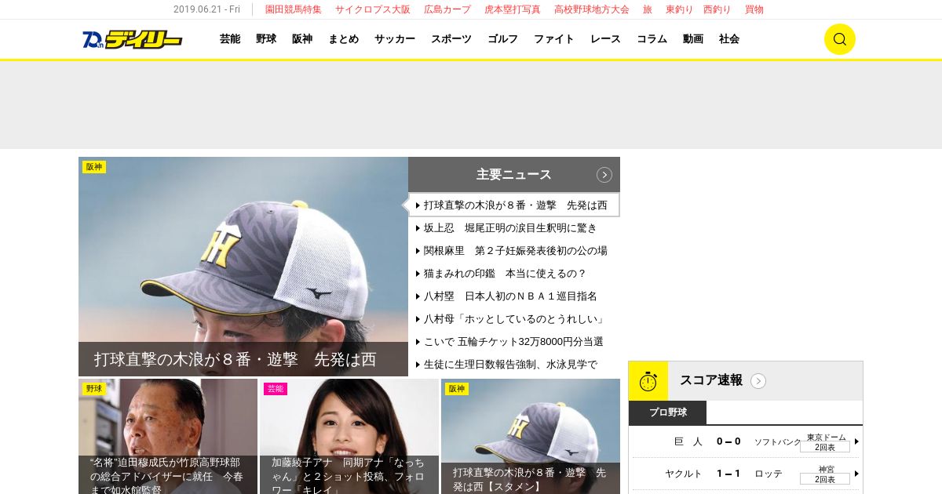Click the arrow circle beside 主要ニュース
942x494 pixels.
coord(604,175)
